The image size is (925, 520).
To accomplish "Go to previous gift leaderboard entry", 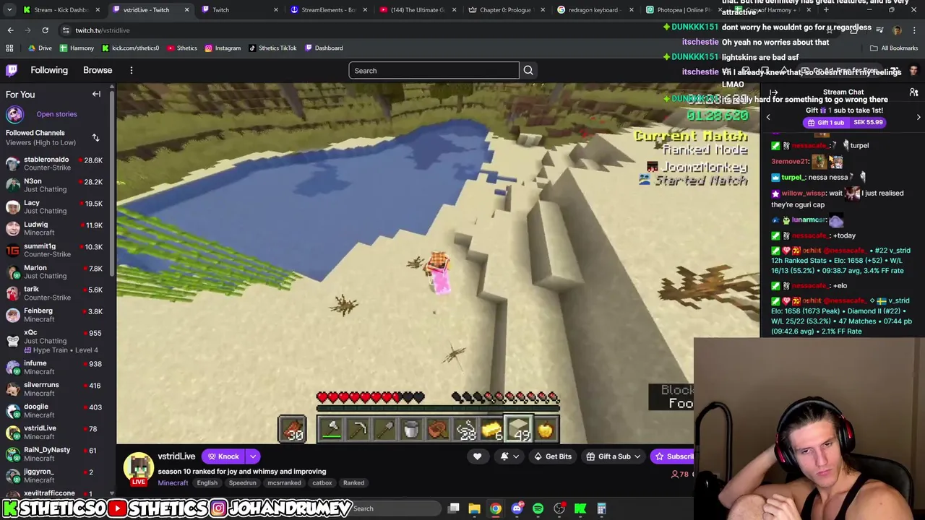I will (x=768, y=117).
